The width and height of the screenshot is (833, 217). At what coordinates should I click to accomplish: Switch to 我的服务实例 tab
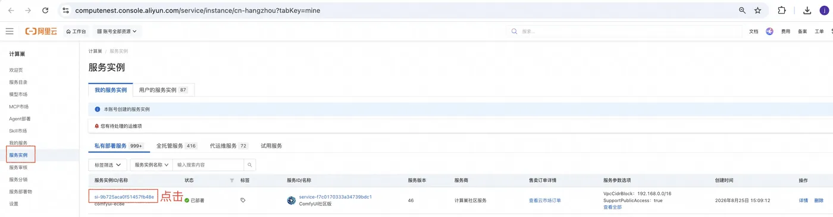111,90
